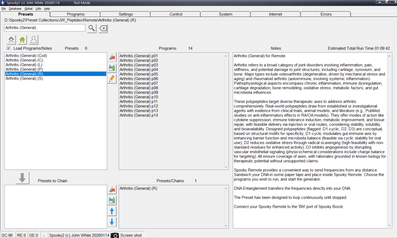Switch to the Settings tab
Image resolution: width=397 pixels, height=238 pixels.
point(126,14)
